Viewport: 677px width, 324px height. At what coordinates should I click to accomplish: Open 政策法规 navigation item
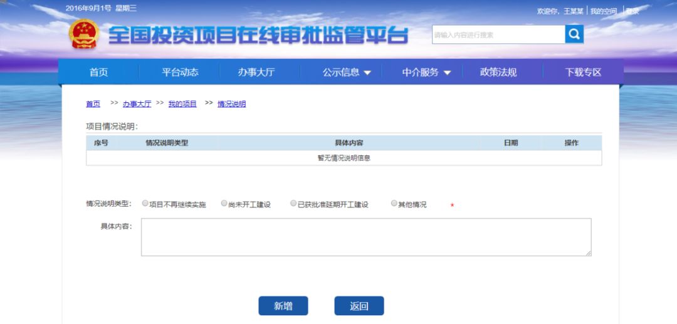point(498,72)
